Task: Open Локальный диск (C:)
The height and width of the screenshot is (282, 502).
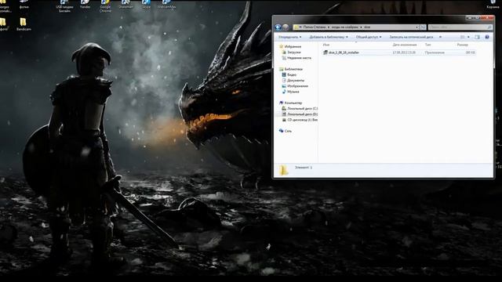Action: [x=300, y=109]
